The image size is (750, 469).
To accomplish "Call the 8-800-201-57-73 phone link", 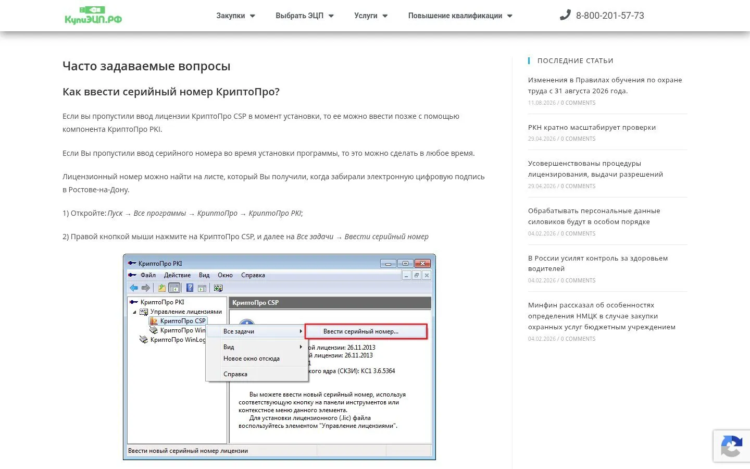I will pyautogui.click(x=610, y=16).
